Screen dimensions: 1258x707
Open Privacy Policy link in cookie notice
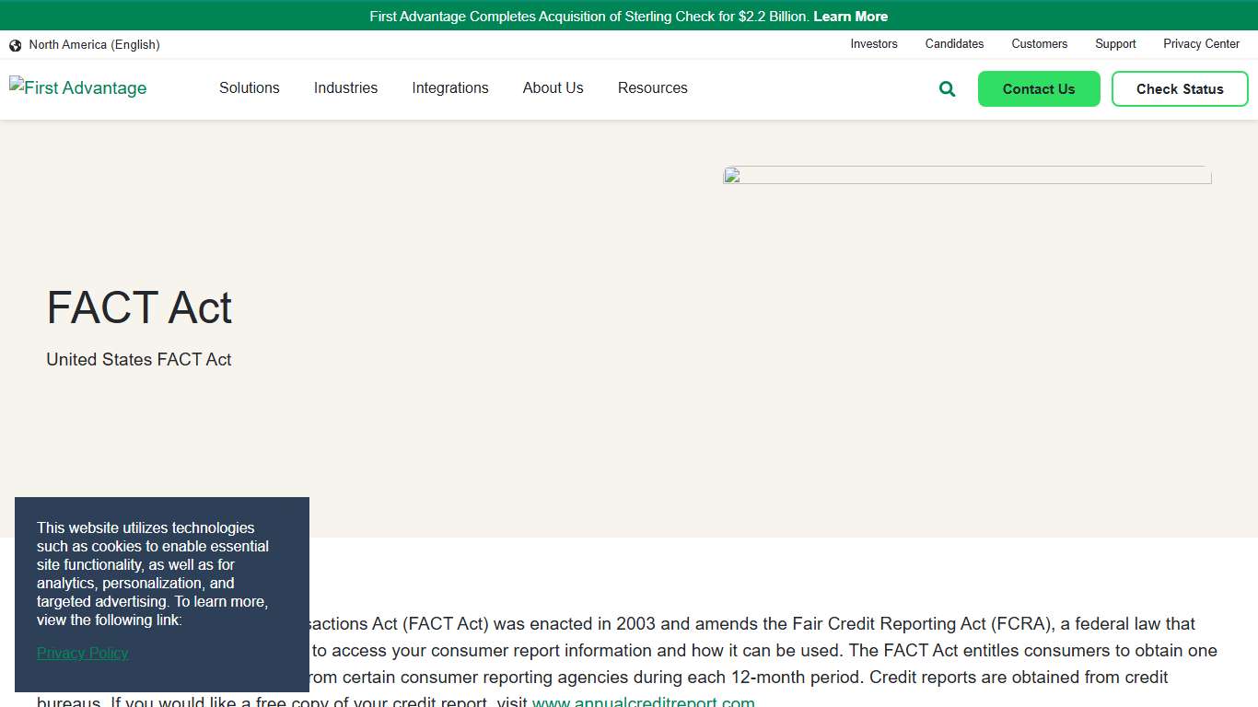(82, 653)
